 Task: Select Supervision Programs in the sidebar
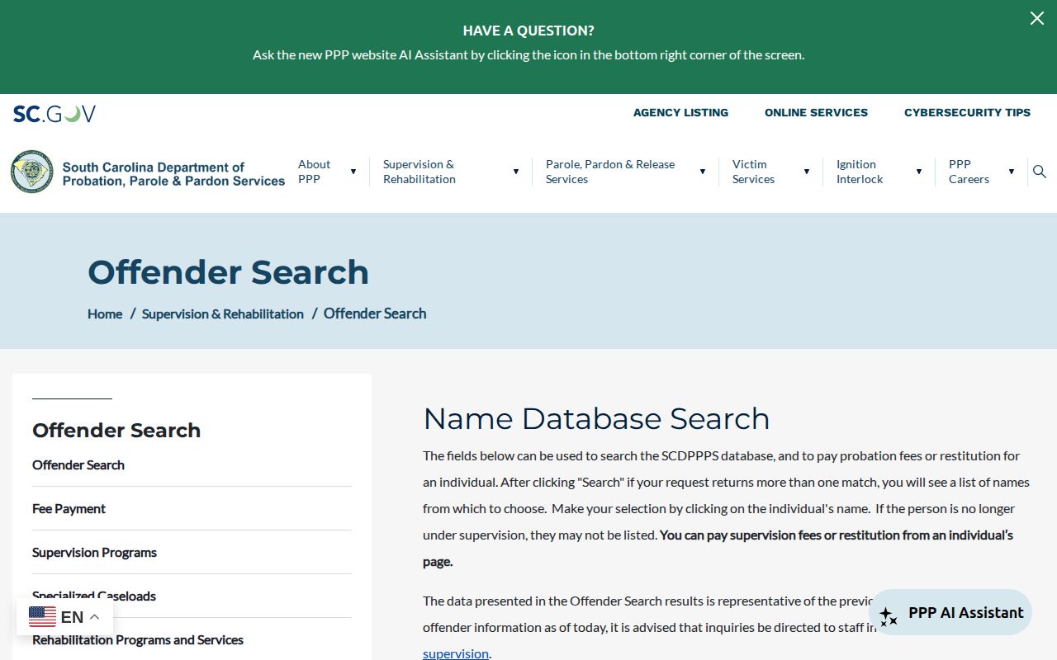pyautogui.click(x=94, y=552)
